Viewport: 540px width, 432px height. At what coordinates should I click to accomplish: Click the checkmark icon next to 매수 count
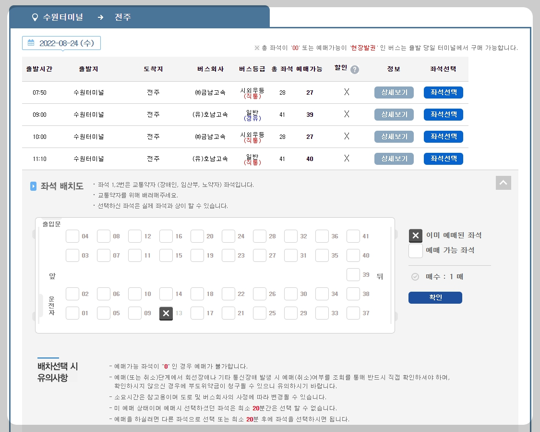(x=415, y=276)
